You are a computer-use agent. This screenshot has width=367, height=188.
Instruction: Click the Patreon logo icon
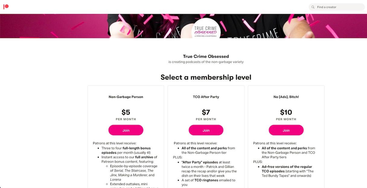(x=6, y=7)
